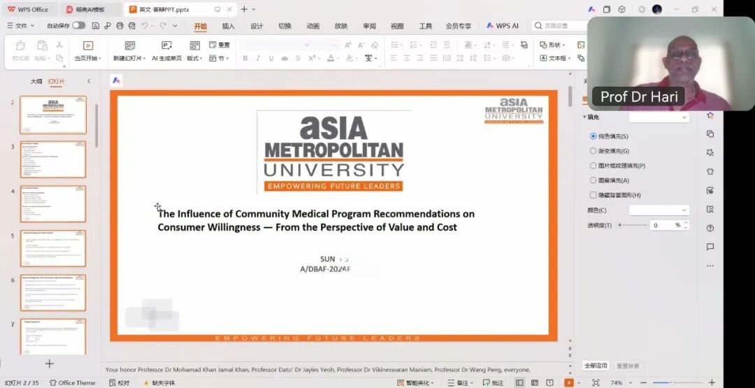The width and height of the screenshot is (755, 388).
Task: Click the WPS AI floating icon above slide
Action: (116, 80)
